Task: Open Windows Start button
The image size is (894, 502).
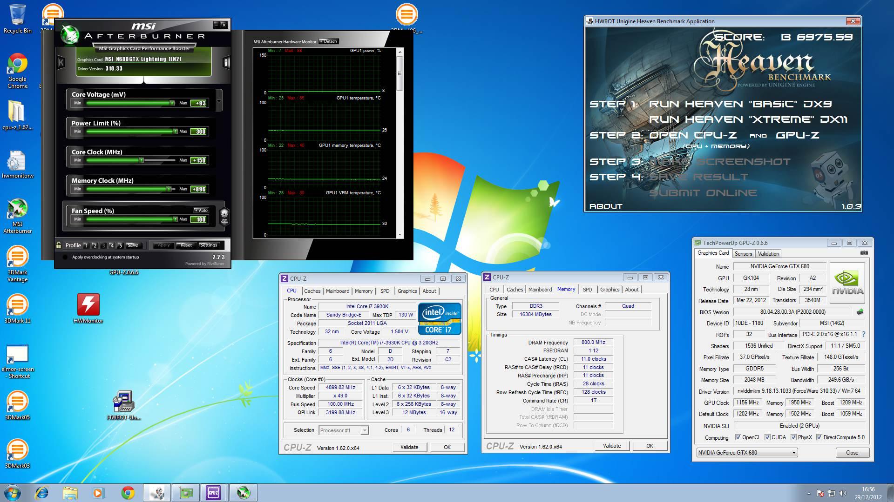Action: [x=13, y=493]
